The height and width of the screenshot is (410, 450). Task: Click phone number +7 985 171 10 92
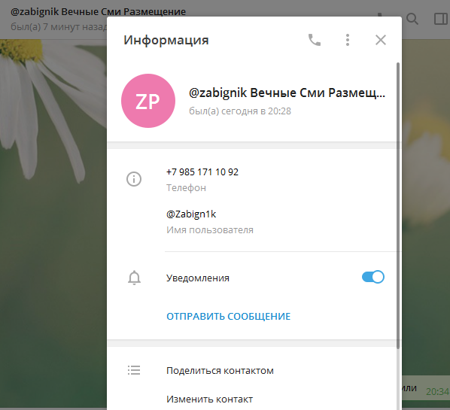pyautogui.click(x=202, y=172)
